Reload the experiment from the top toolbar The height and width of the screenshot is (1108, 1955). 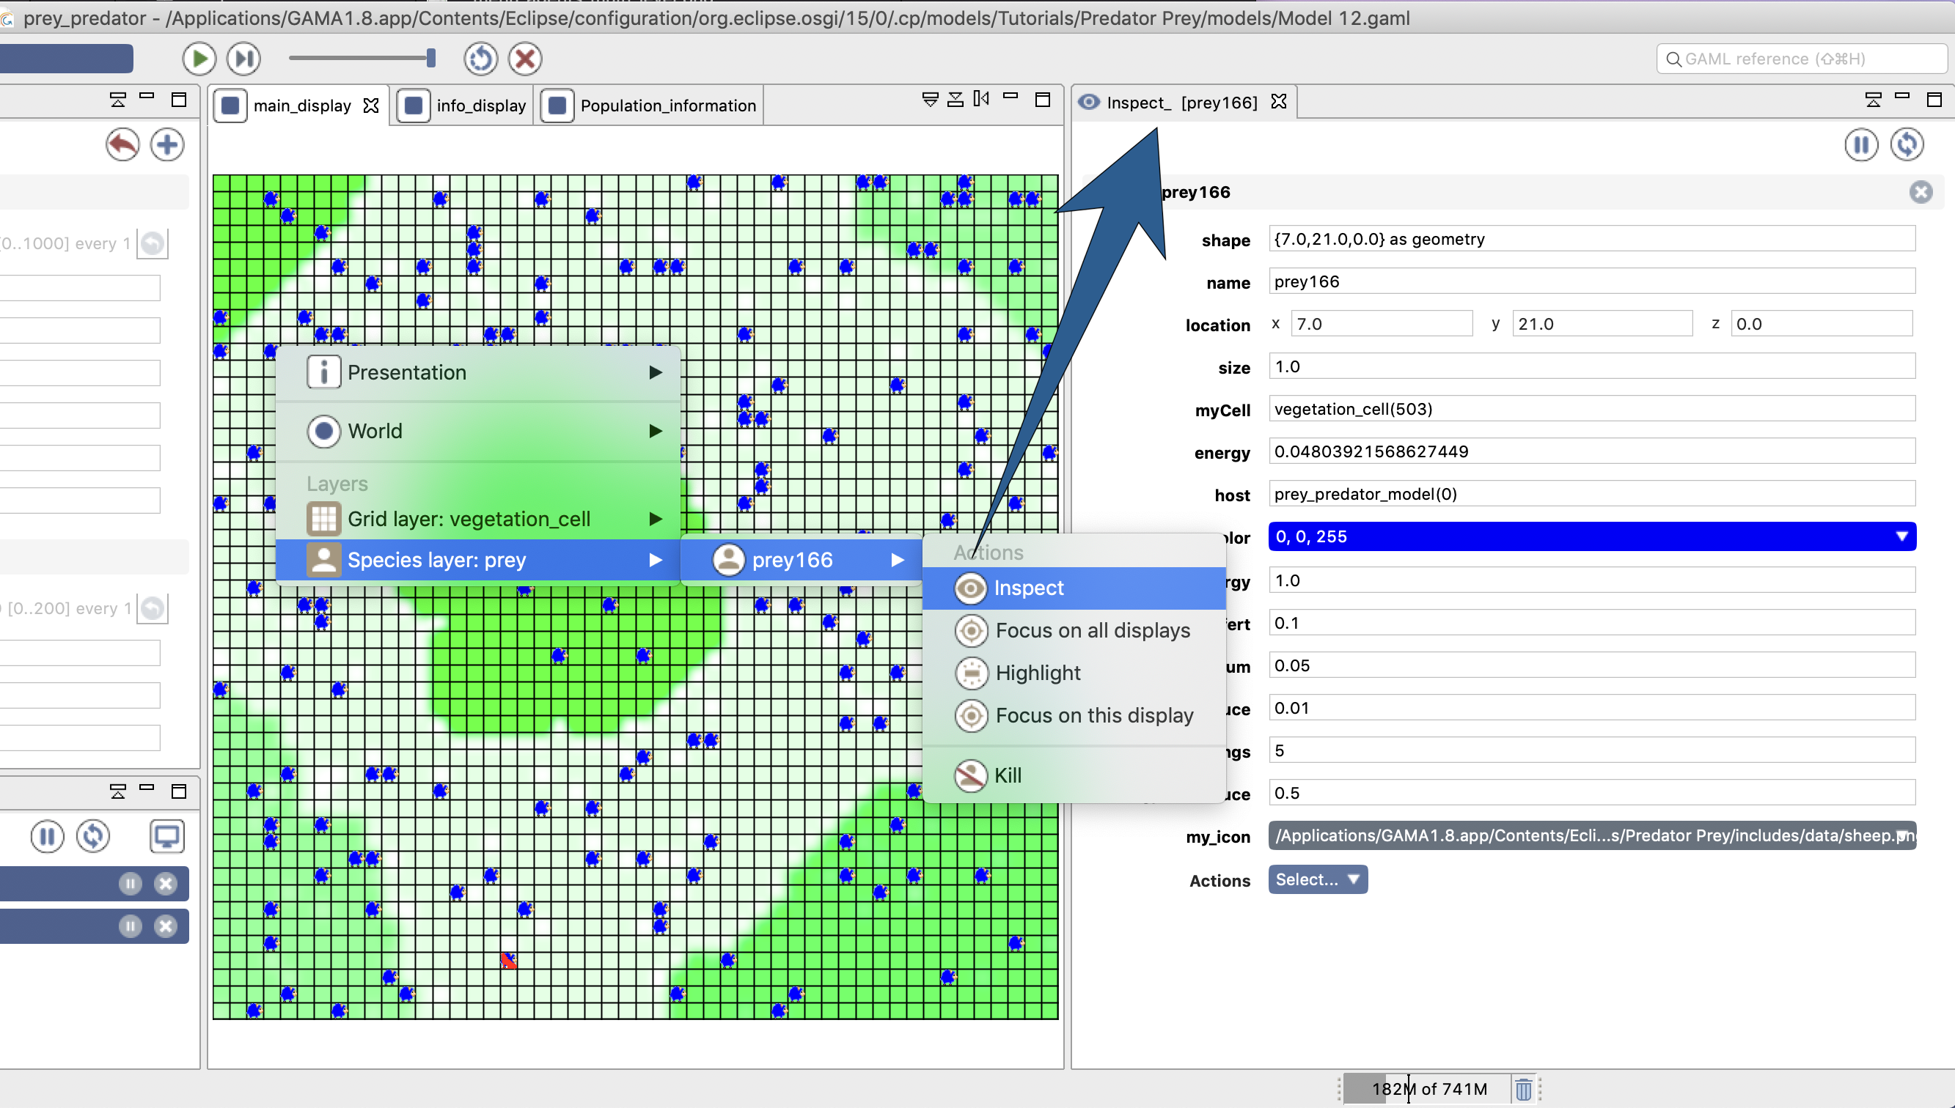coord(480,59)
